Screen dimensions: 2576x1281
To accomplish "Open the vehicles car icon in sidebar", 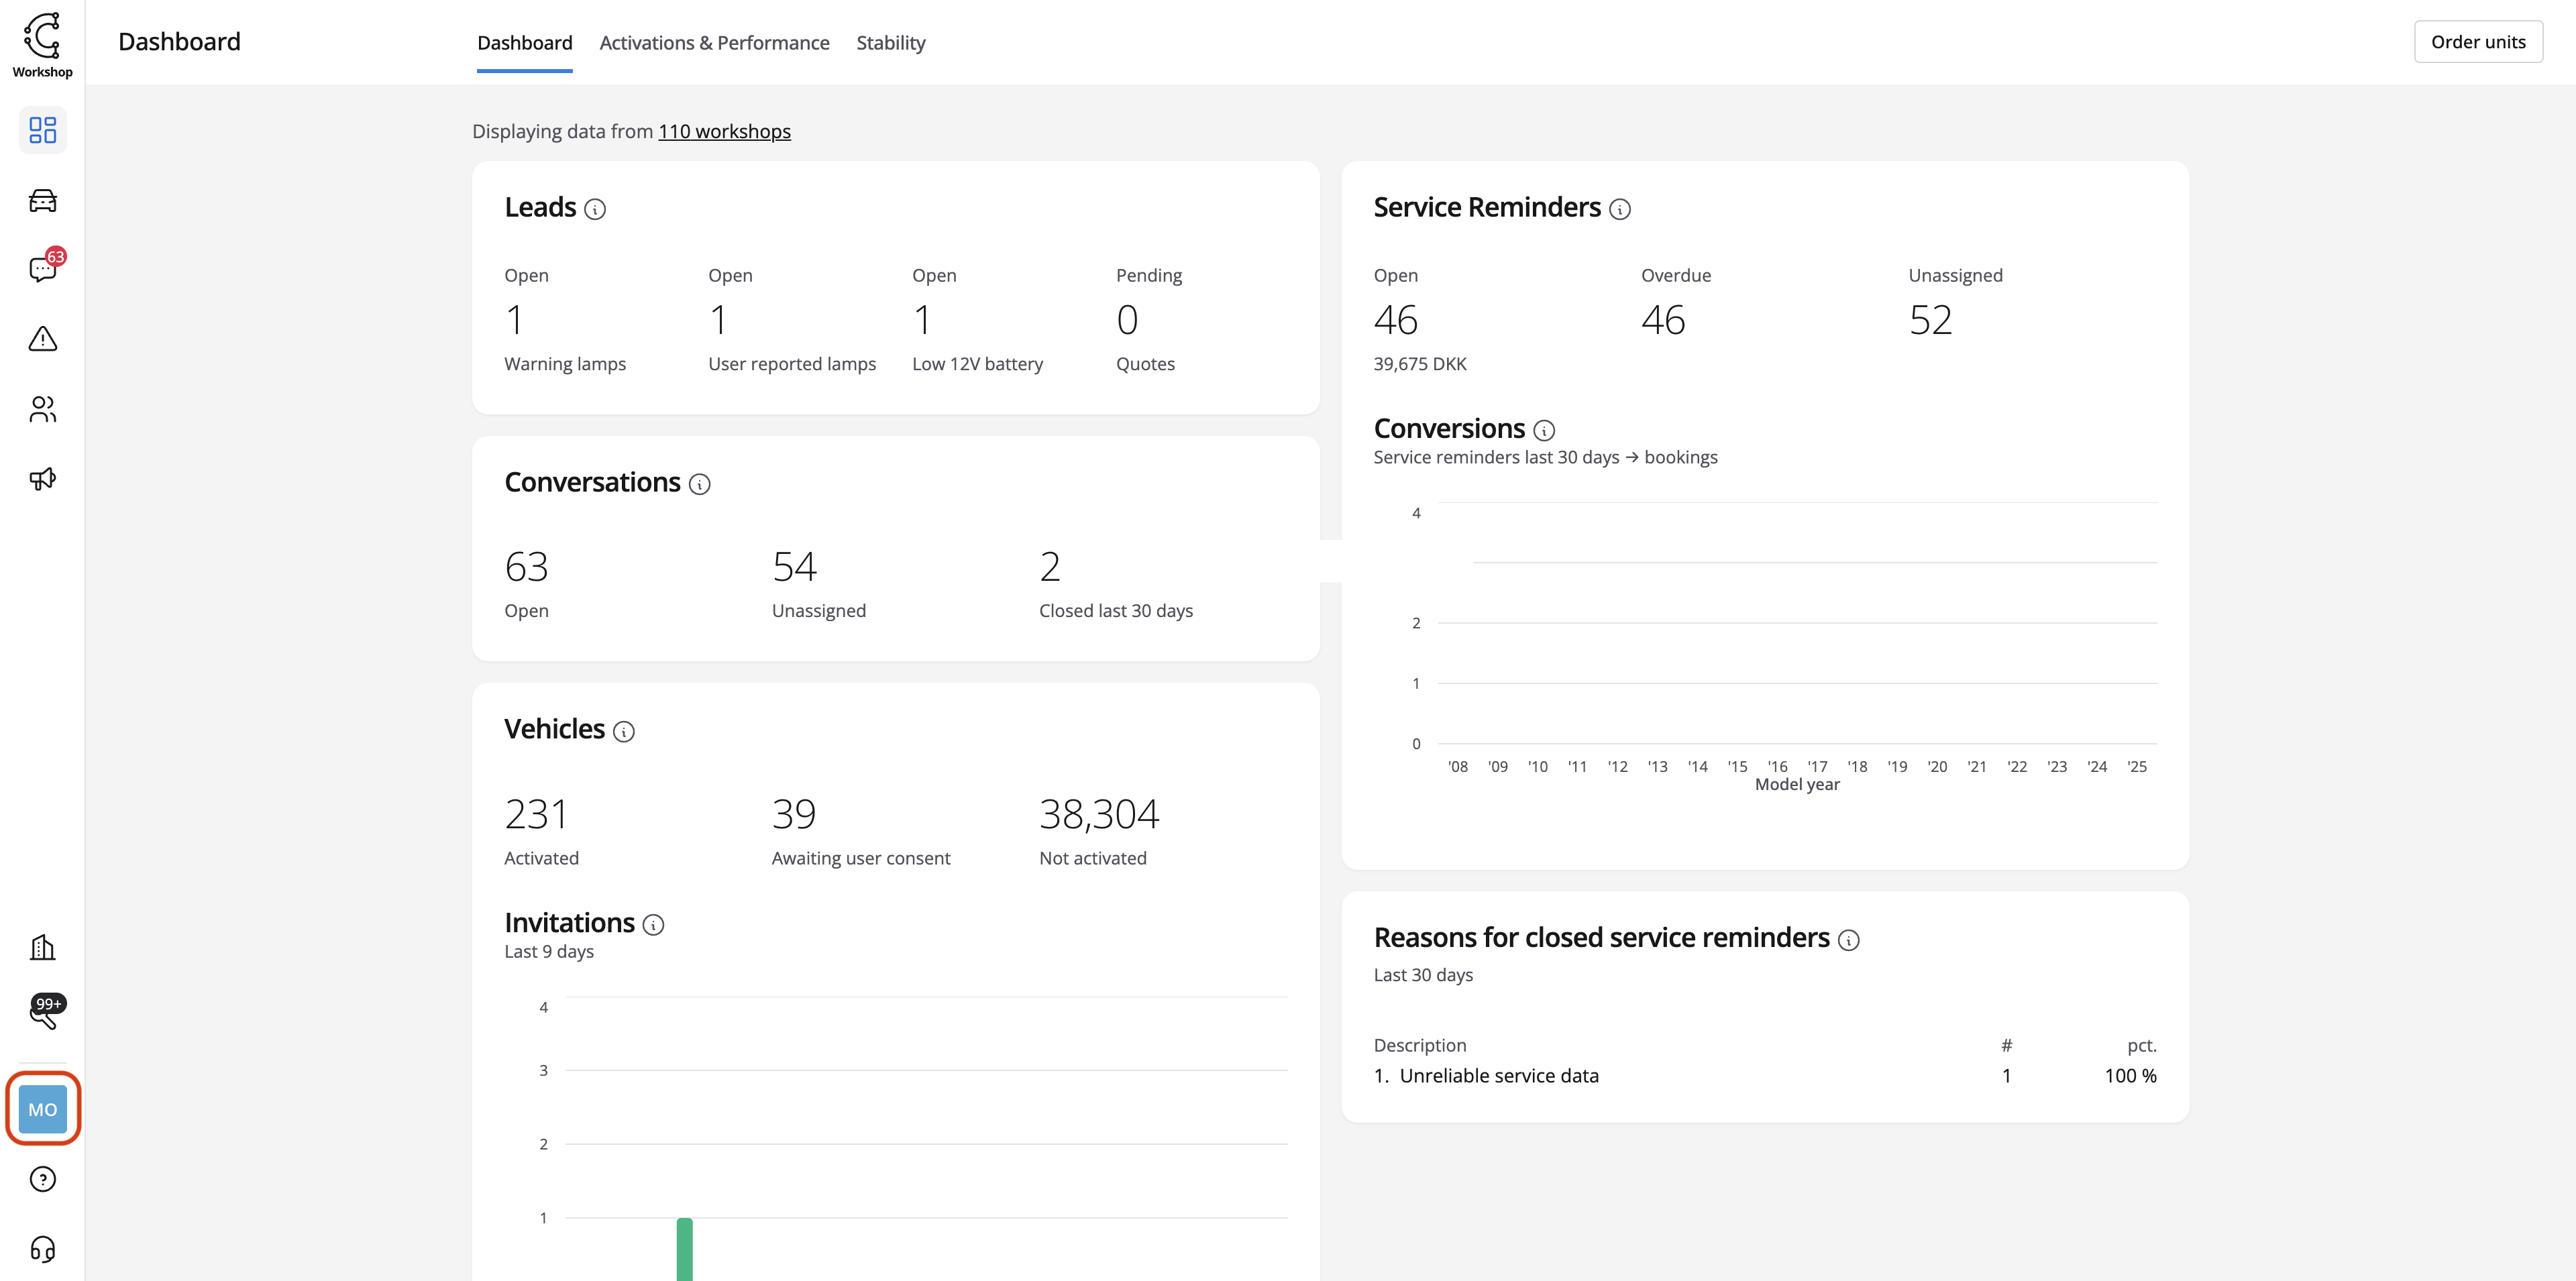I will [x=42, y=200].
